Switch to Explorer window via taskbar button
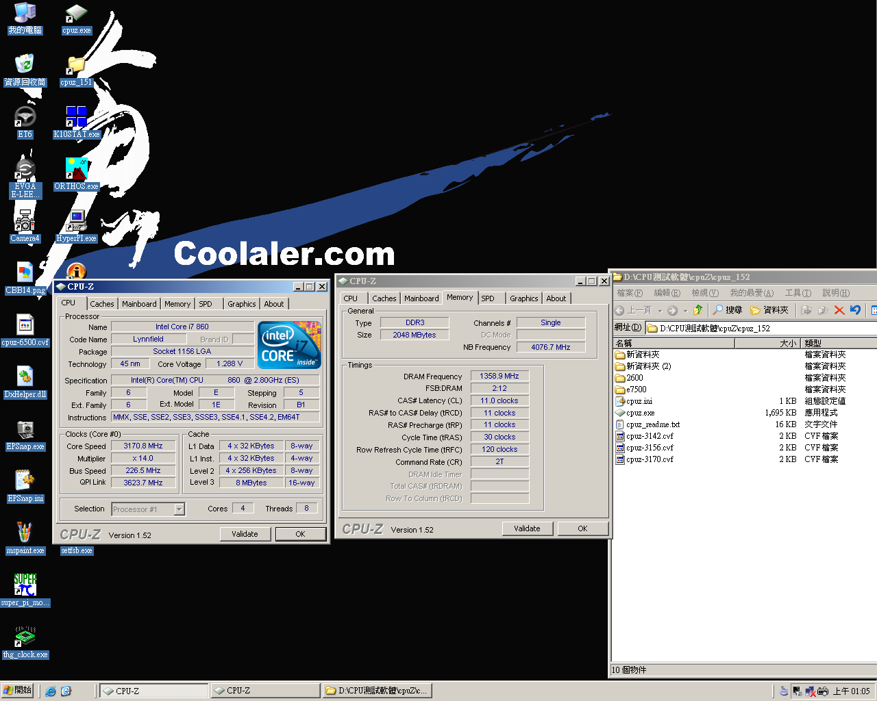This screenshot has width=877, height=701. point(377,691)
